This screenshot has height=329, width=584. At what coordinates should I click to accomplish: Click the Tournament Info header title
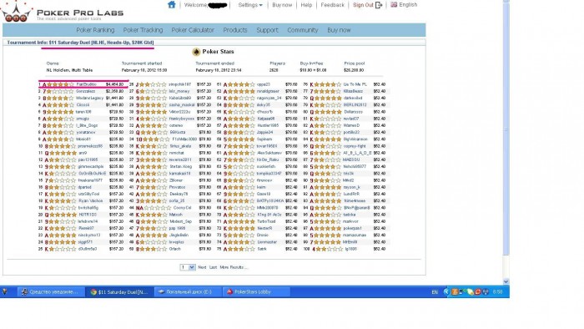(x=80, y=43)
